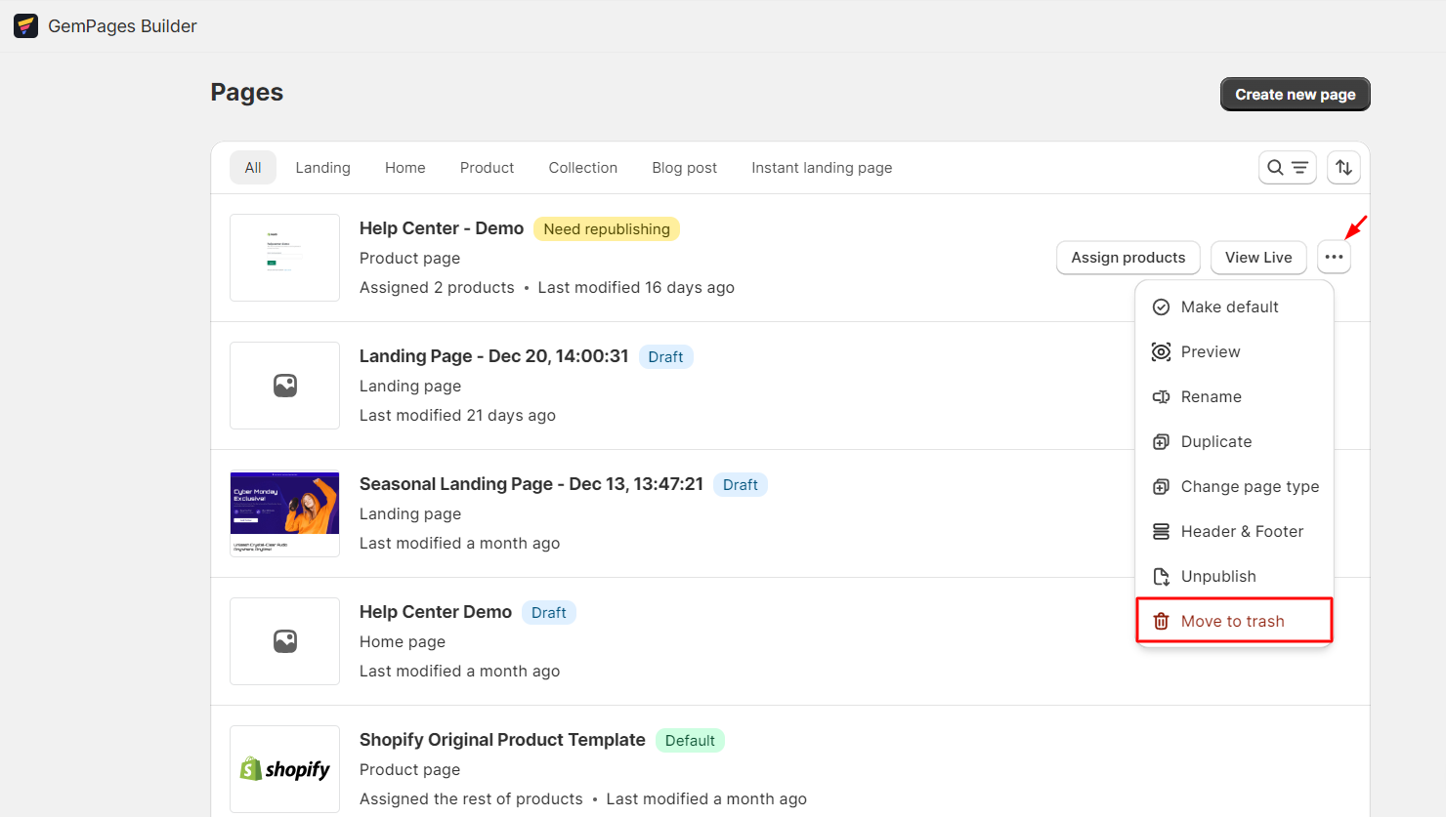The width and height of the screenshot is (1446, 817).
Task: Choose Change page type option
Action: [x=1249, y=487]
